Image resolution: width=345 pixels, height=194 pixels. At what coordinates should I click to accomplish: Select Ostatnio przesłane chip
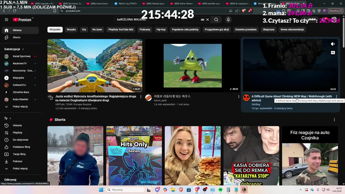coord(246,30)
